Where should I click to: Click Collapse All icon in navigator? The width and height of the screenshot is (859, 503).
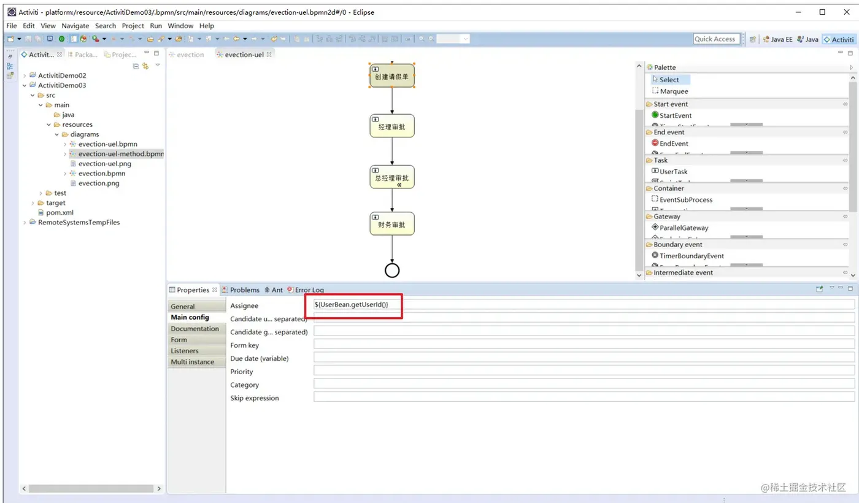tap(136, 66)
